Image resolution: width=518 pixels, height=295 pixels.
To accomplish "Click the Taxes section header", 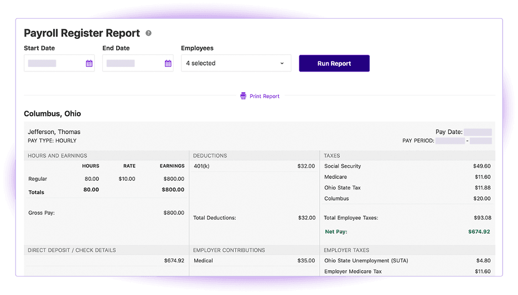I will [332, 156].
